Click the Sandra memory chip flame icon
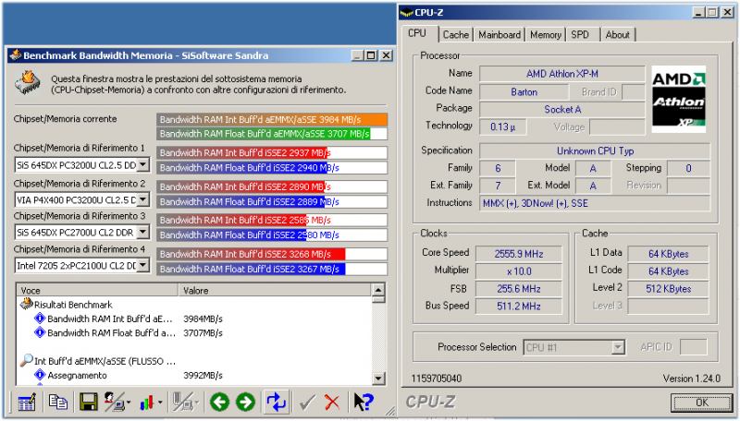 pyautogui.click(x=28, y=84)
